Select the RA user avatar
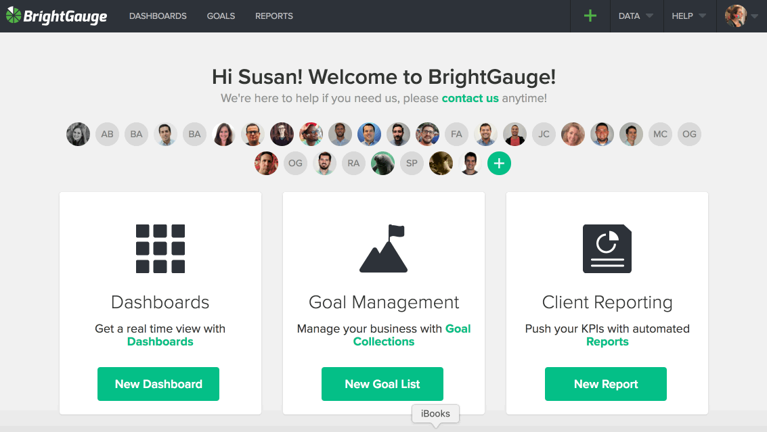The height and width of the screenshot is (432, 767). coord(353,163)
